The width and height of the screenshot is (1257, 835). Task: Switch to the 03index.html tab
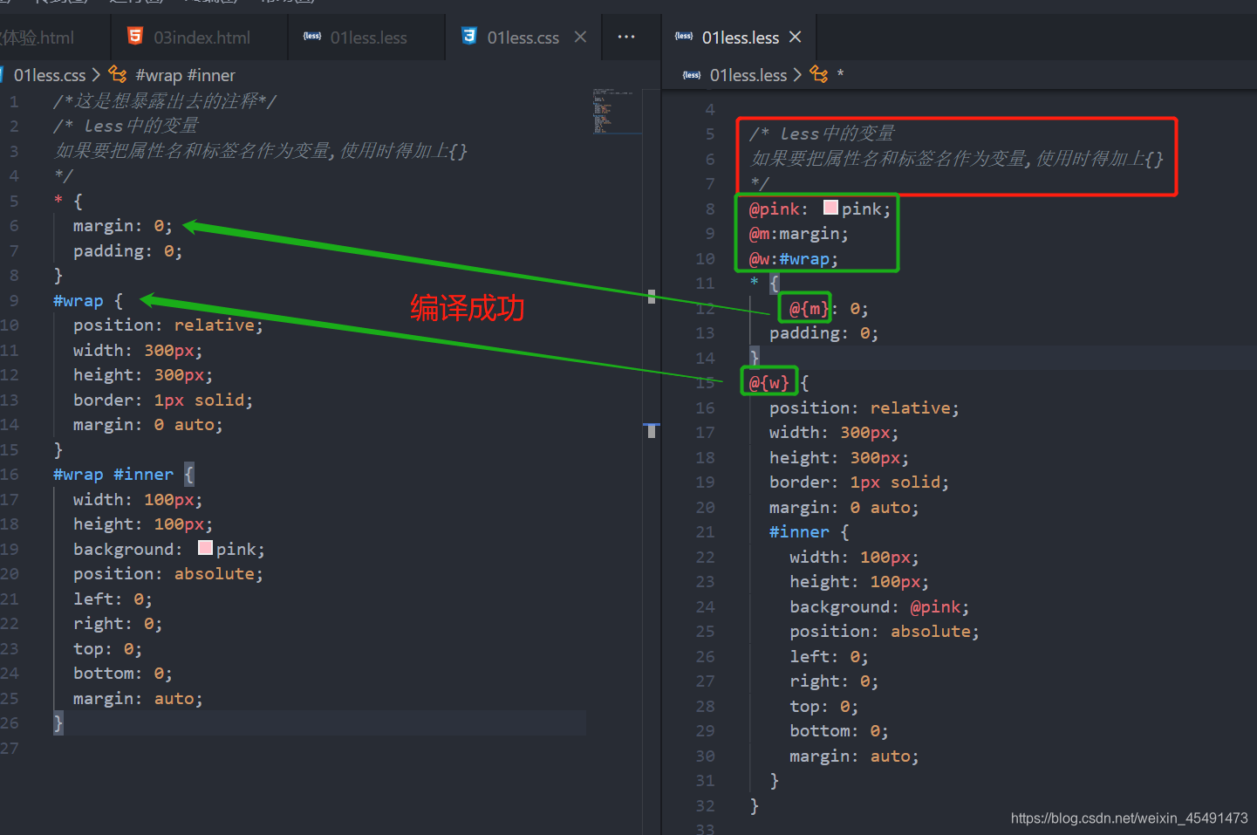201,38
